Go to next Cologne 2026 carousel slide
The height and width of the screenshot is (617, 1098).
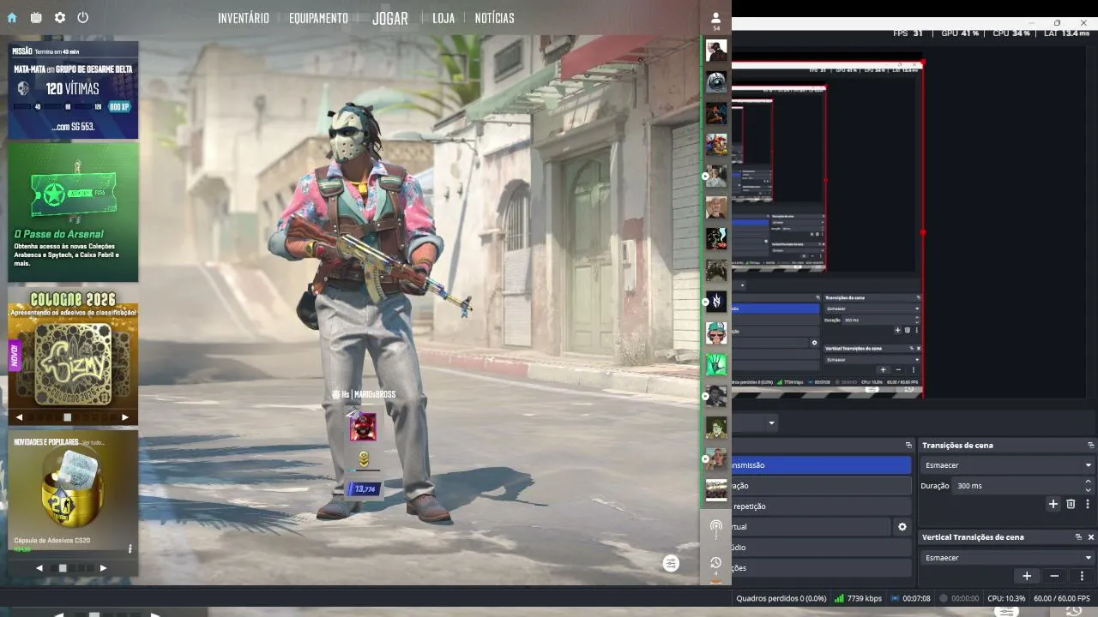(x=125, y=417)
